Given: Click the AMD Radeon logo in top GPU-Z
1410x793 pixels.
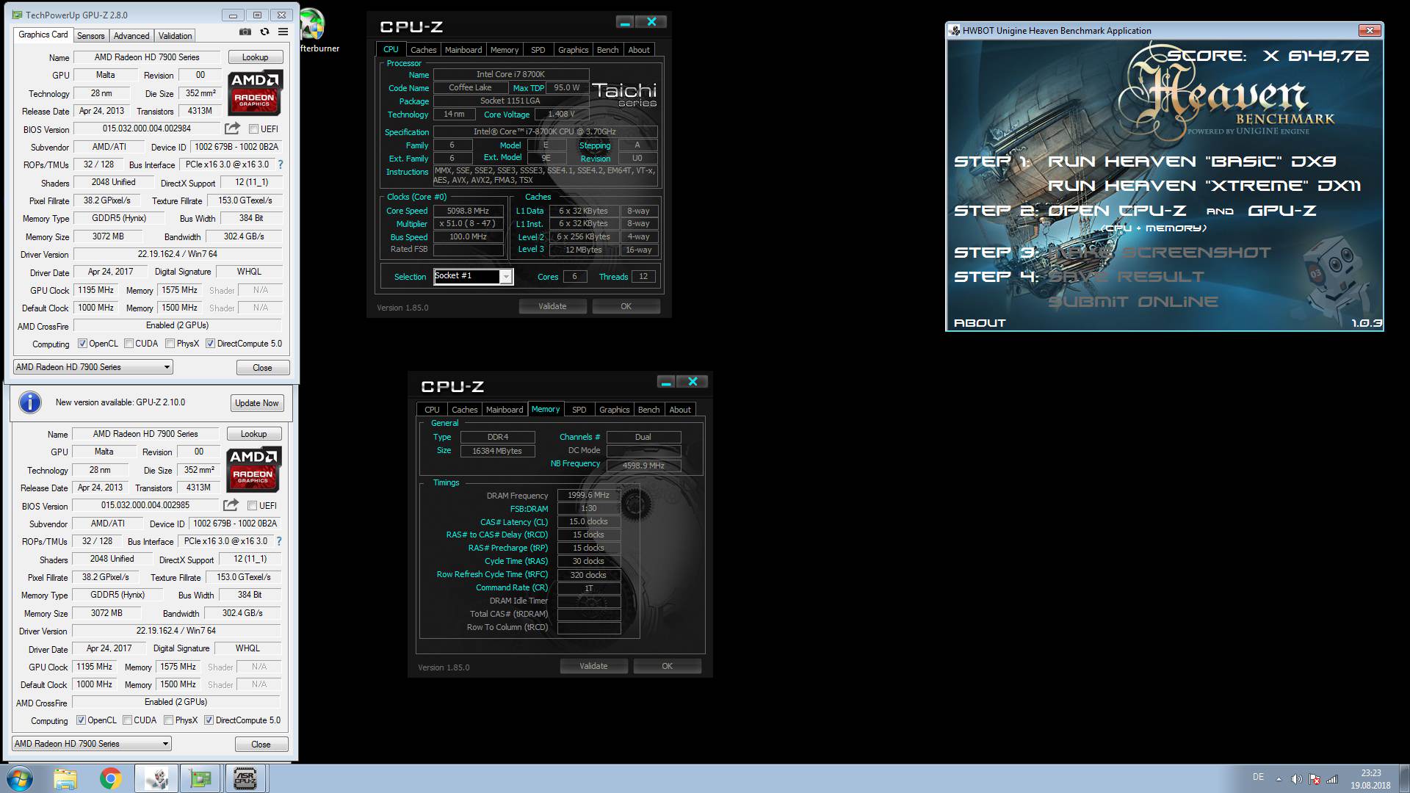Looking at the screenshot, I should pyautogui.click(x=254, y=93).
